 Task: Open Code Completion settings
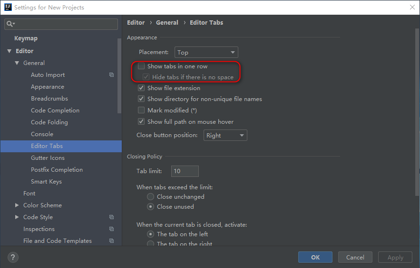(x=55, y=111)
